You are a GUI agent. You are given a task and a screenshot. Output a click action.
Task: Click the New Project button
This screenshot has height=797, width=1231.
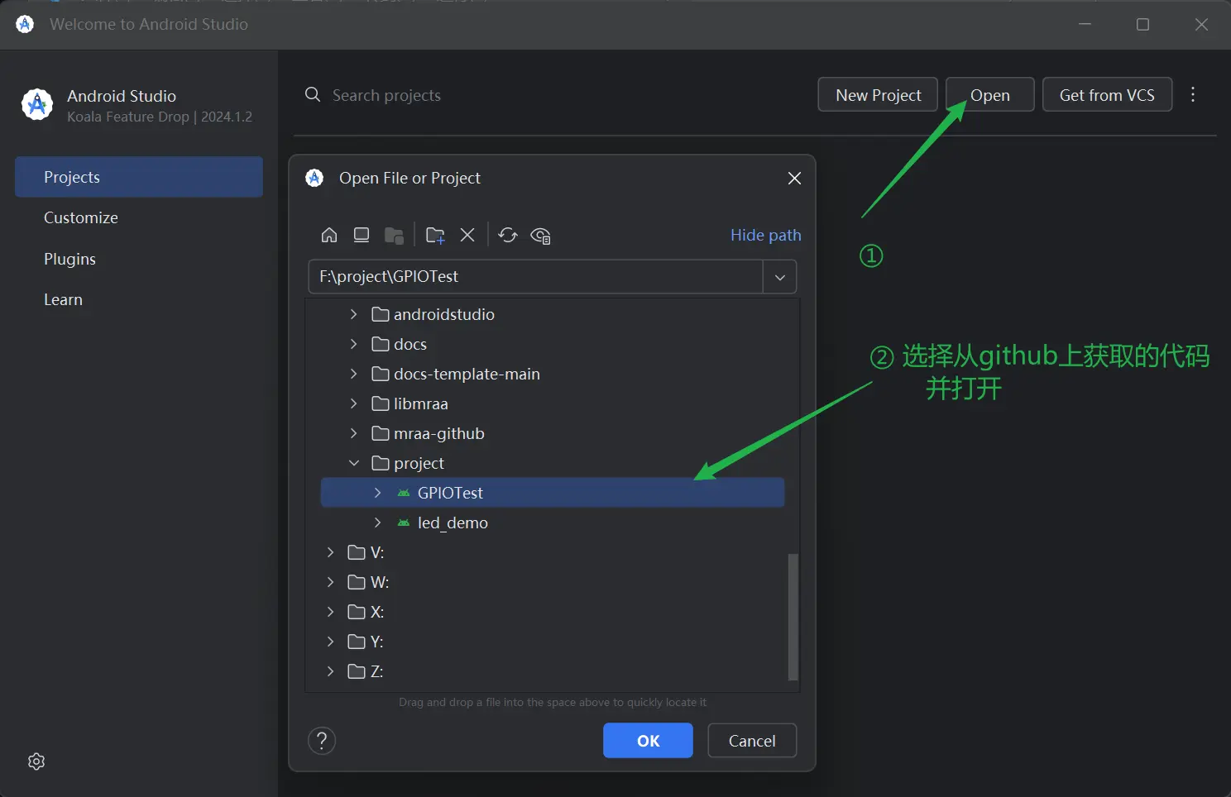point(878,94)
